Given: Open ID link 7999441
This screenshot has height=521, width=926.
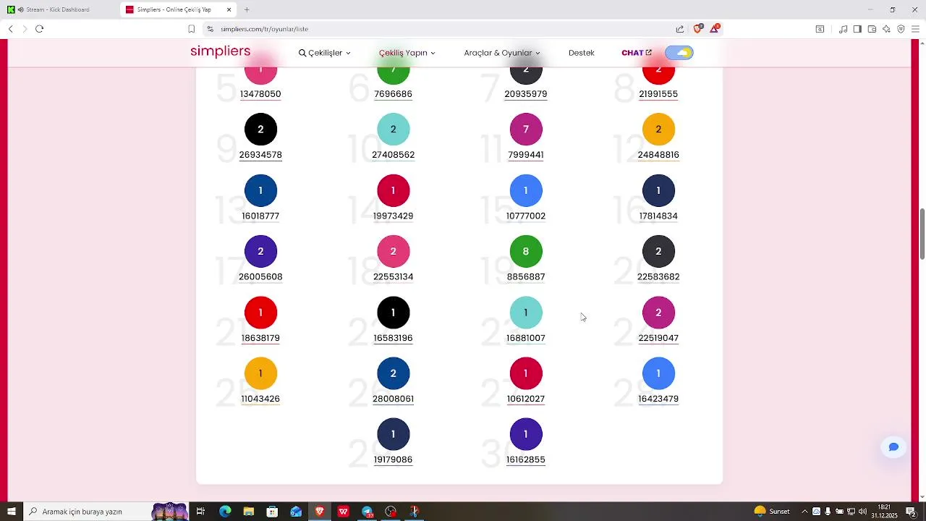Looking at the screenshot, I should click(526, 155).
